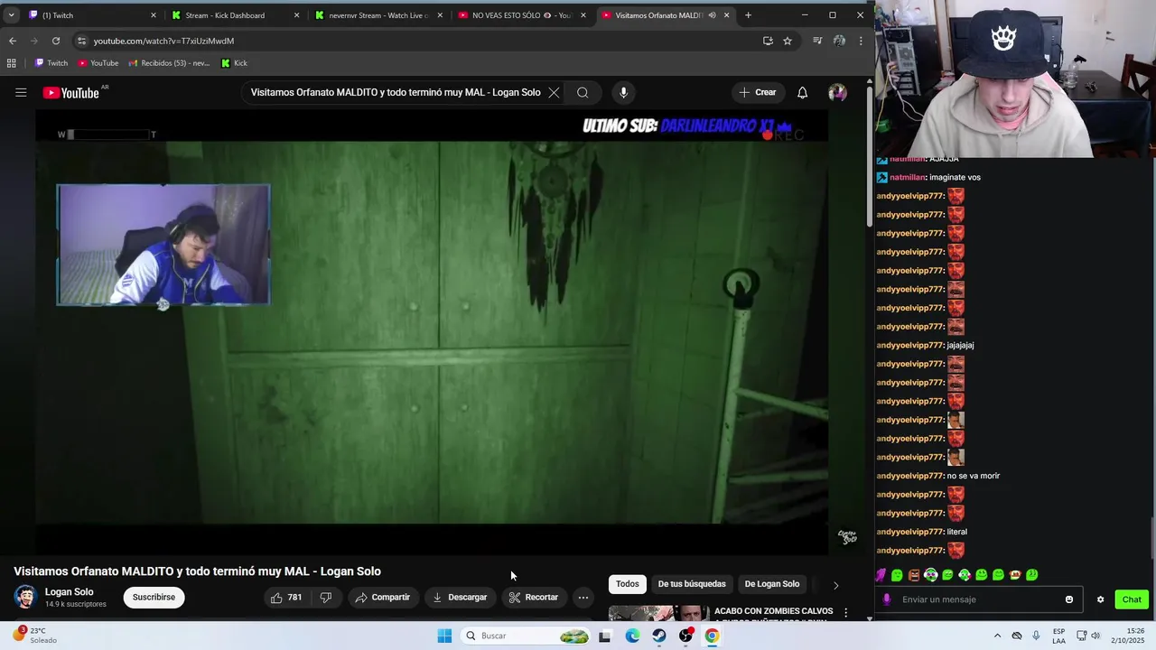The width and height of the screenshot is (1156, 650).
Task: Open the YouTube guide hamburger menu
Action: [x=21, y=92]
